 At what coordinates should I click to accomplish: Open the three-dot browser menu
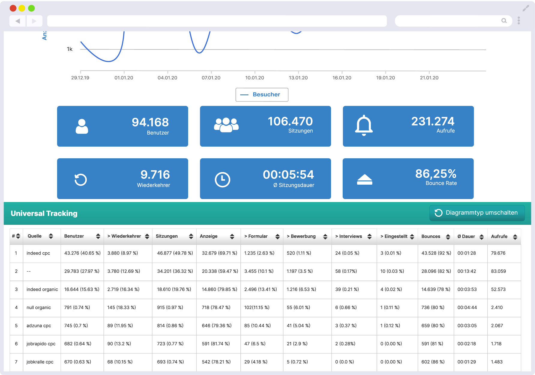coord(519,21)
